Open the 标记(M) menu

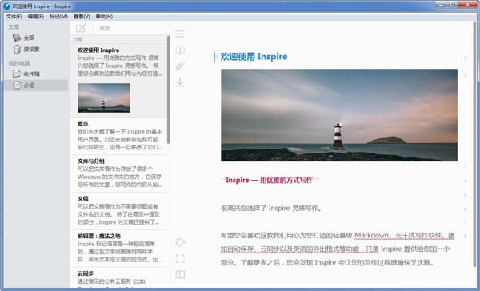(x=58, y=17)
